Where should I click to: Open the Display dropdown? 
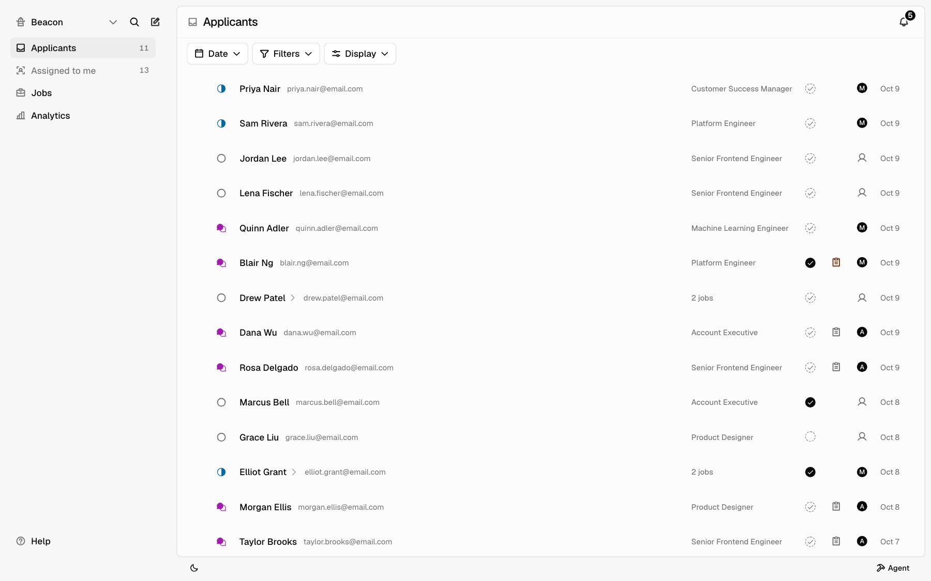pos(360,54)
